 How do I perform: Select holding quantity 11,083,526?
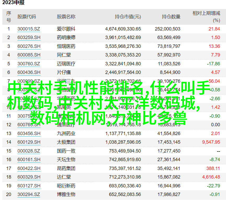click(x=169, y=64)
